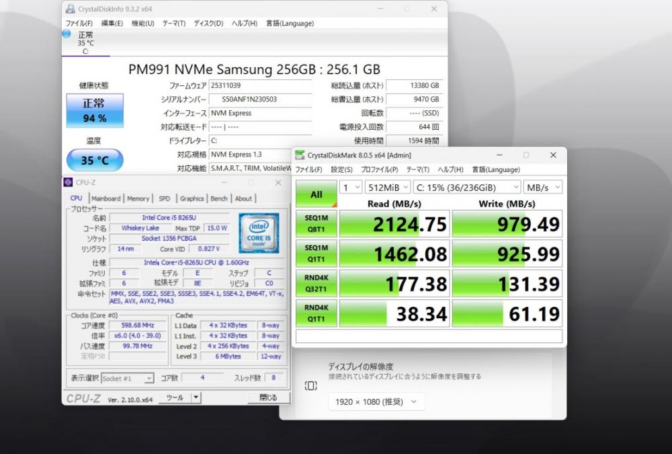Open プロファイル(P) menu in CrystalDiskMark
The height and width of the screenshot is (454, 672).
coord(379,169)
